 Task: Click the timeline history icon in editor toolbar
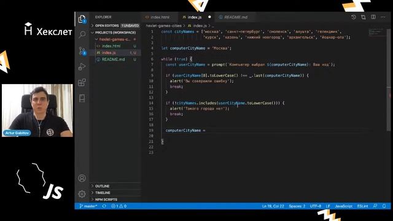(354, 17)
